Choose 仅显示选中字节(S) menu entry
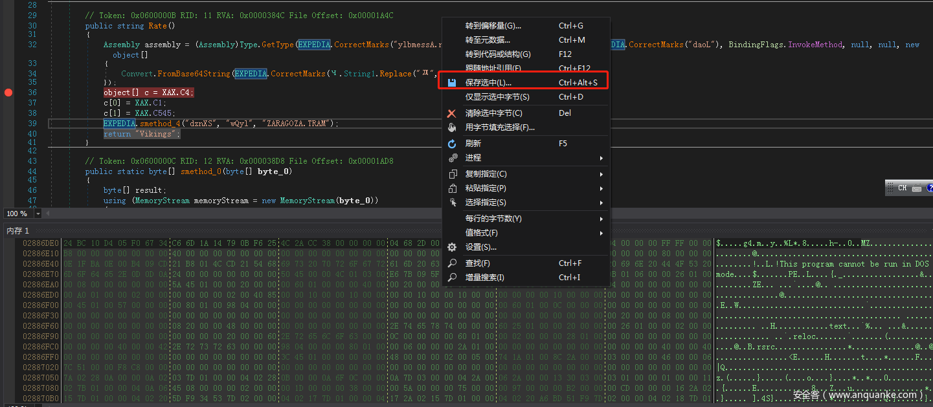Viewport: 933px width, 407px height. coord(526,97)
